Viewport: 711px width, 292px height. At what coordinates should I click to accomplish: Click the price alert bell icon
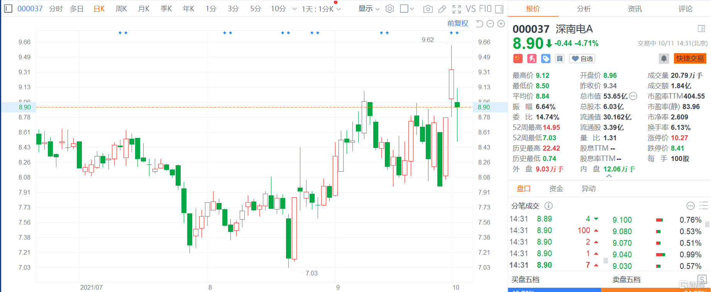click(x=664, y=59)
